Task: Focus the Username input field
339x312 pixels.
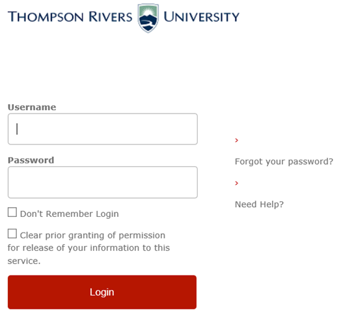Action: click(x=103, y=129)
